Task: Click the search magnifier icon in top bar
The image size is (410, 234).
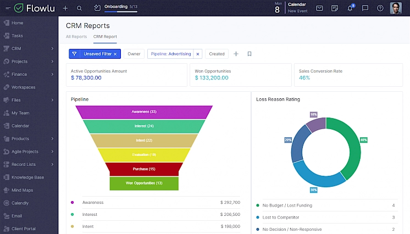Action: tap(80, 8)
